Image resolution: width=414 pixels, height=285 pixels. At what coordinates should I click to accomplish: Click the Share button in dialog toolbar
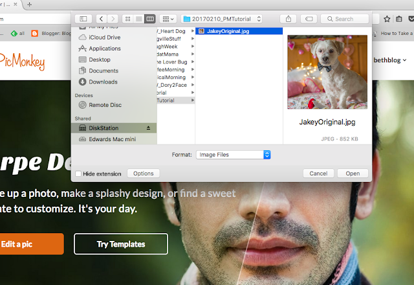[x=289, y=19]
